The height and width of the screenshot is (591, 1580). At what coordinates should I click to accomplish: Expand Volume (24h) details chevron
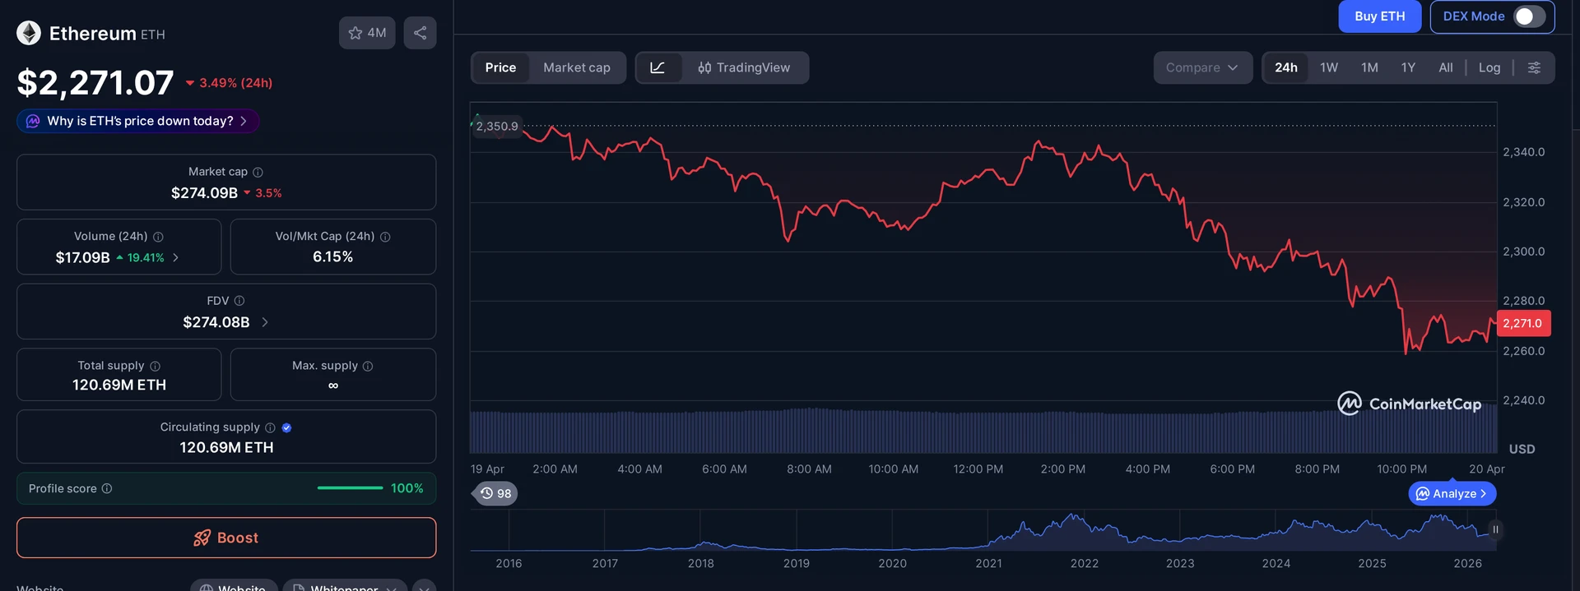(175, 257)
